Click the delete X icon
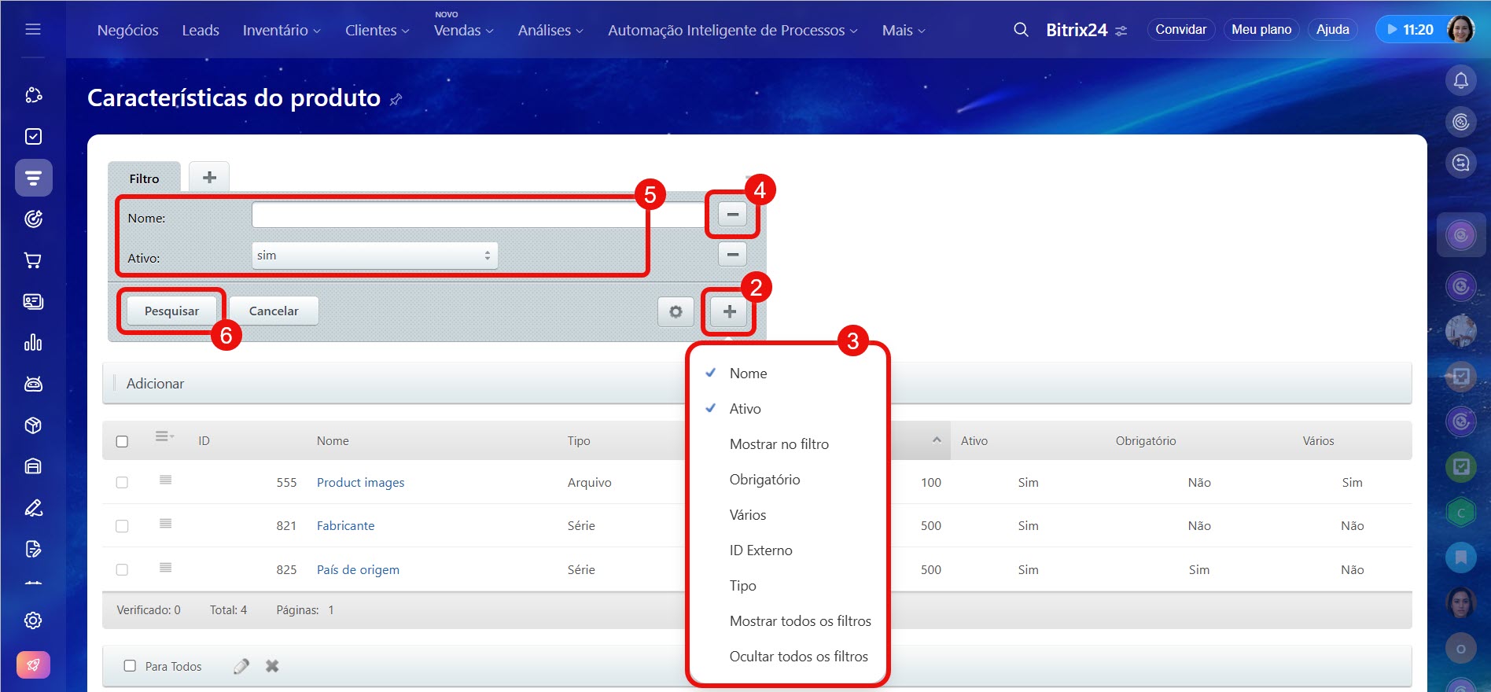 (272, 666)
